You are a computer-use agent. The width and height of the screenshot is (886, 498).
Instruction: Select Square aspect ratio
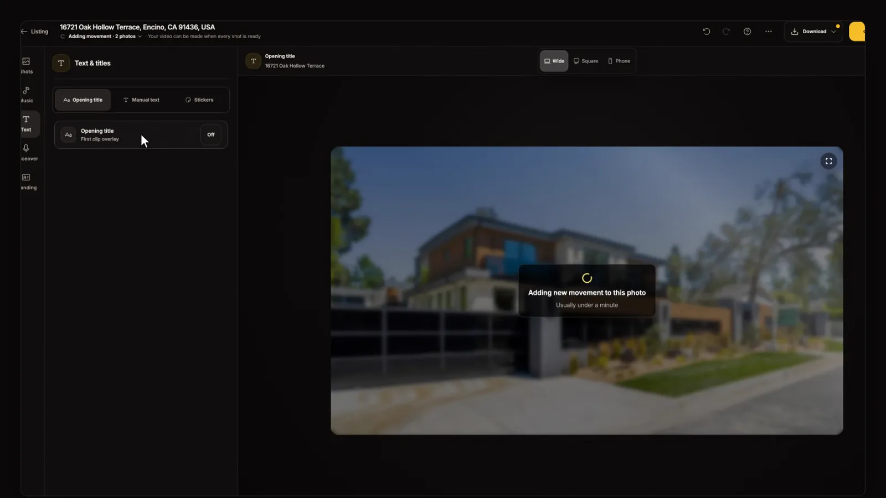(586, 61)
